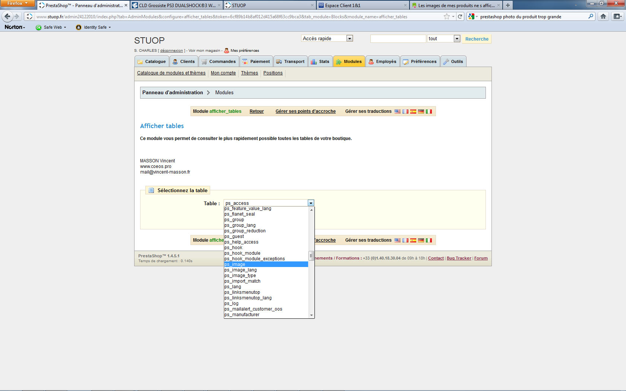
Task: Click the Spanish flag in top translations bar
Action: [413, 111]
